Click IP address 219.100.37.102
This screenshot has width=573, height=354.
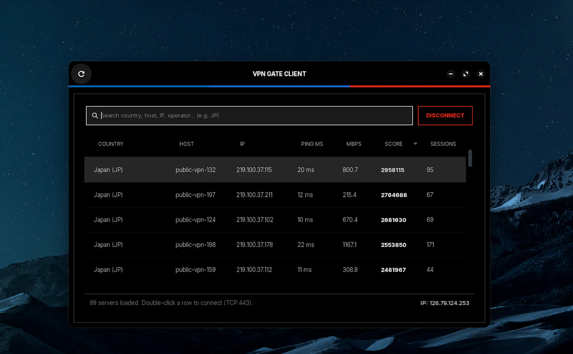(x=255, y=220)
